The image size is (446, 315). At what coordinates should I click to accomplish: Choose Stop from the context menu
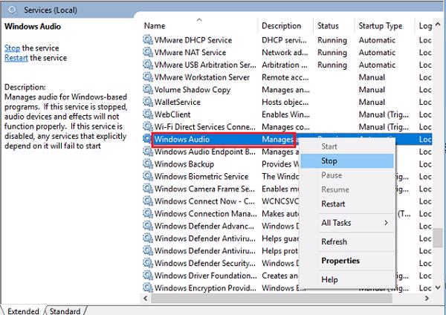pyautogui.click(x=347, y=161)
